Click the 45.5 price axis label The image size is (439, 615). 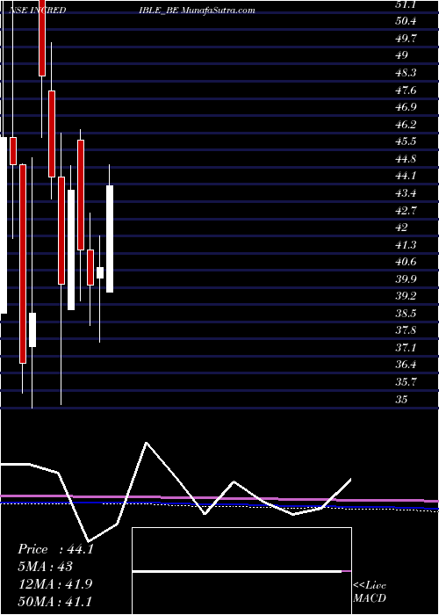(406, 141)
